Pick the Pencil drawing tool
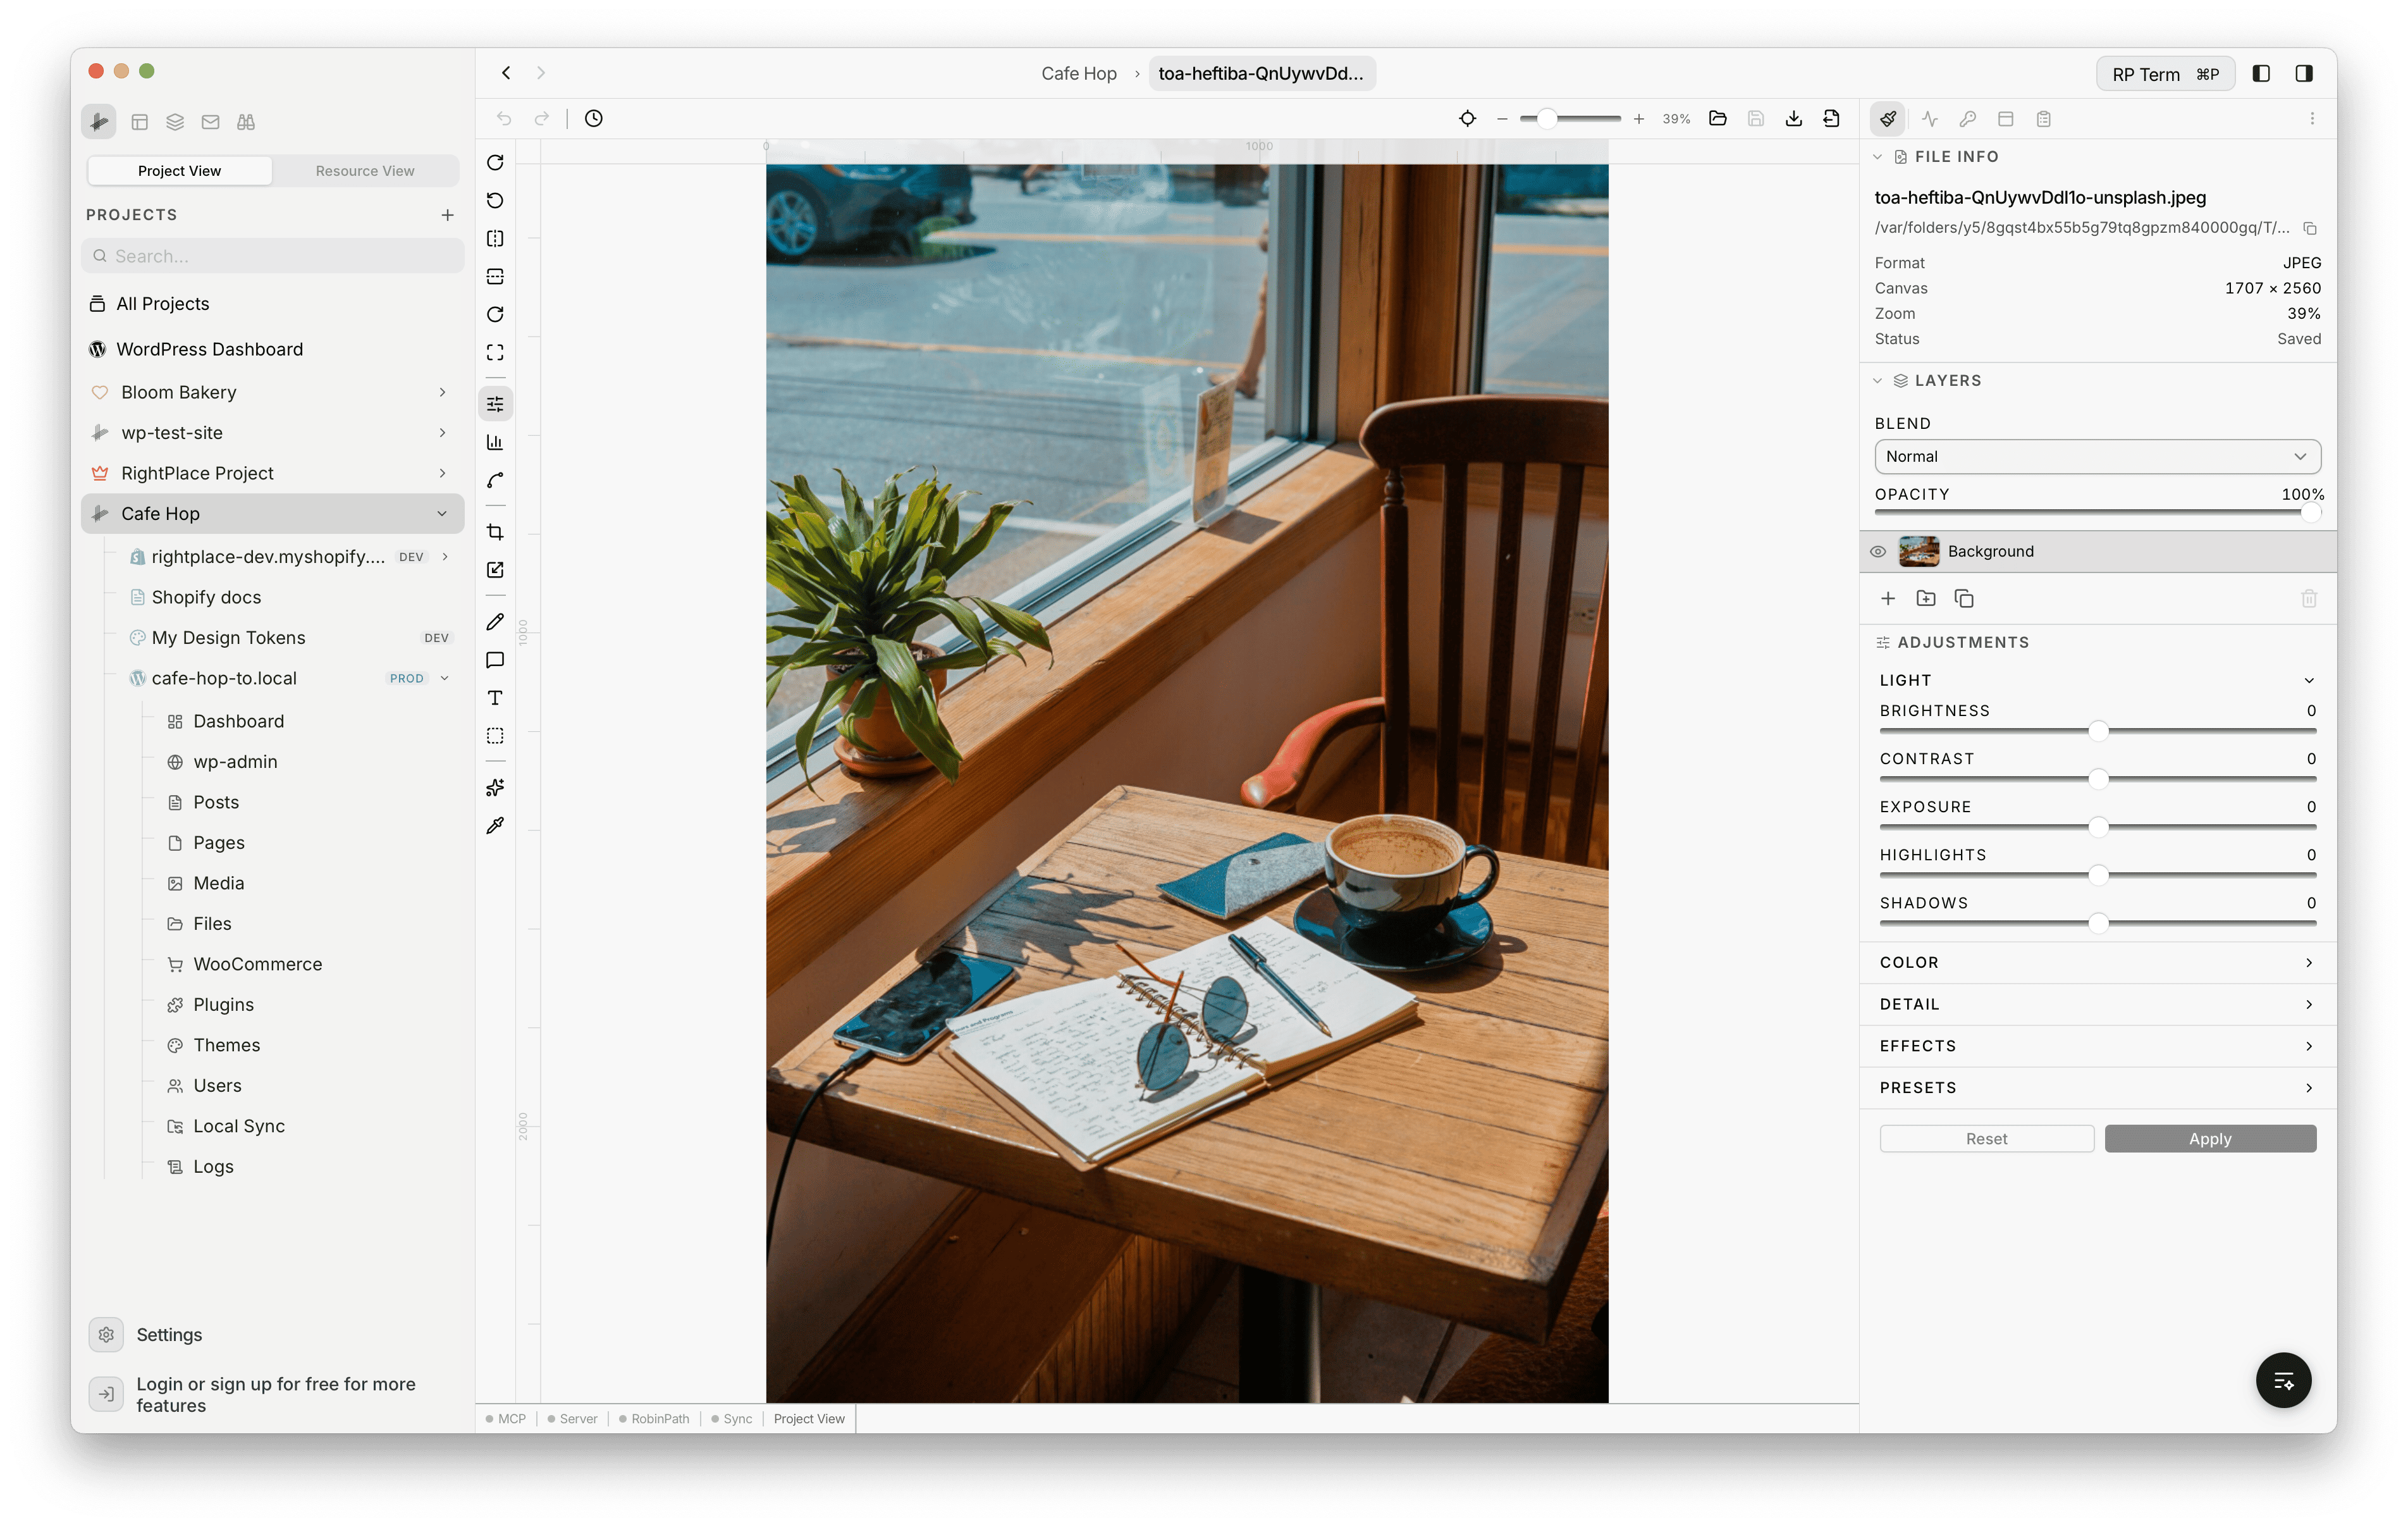 click(495, 621)
